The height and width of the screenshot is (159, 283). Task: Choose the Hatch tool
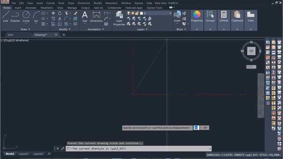pos(43,24)
